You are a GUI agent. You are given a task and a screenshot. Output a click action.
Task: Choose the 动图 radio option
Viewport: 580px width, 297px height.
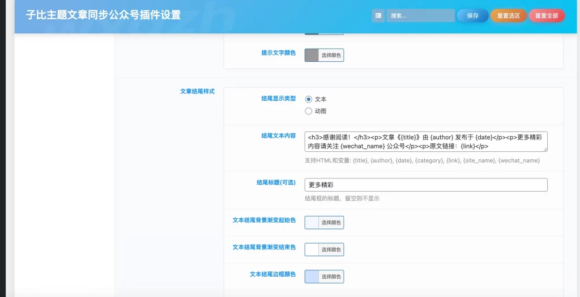(309, 111)
